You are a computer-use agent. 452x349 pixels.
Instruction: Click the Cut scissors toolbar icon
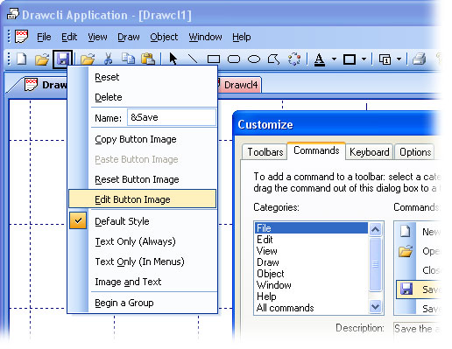(108, 59)
